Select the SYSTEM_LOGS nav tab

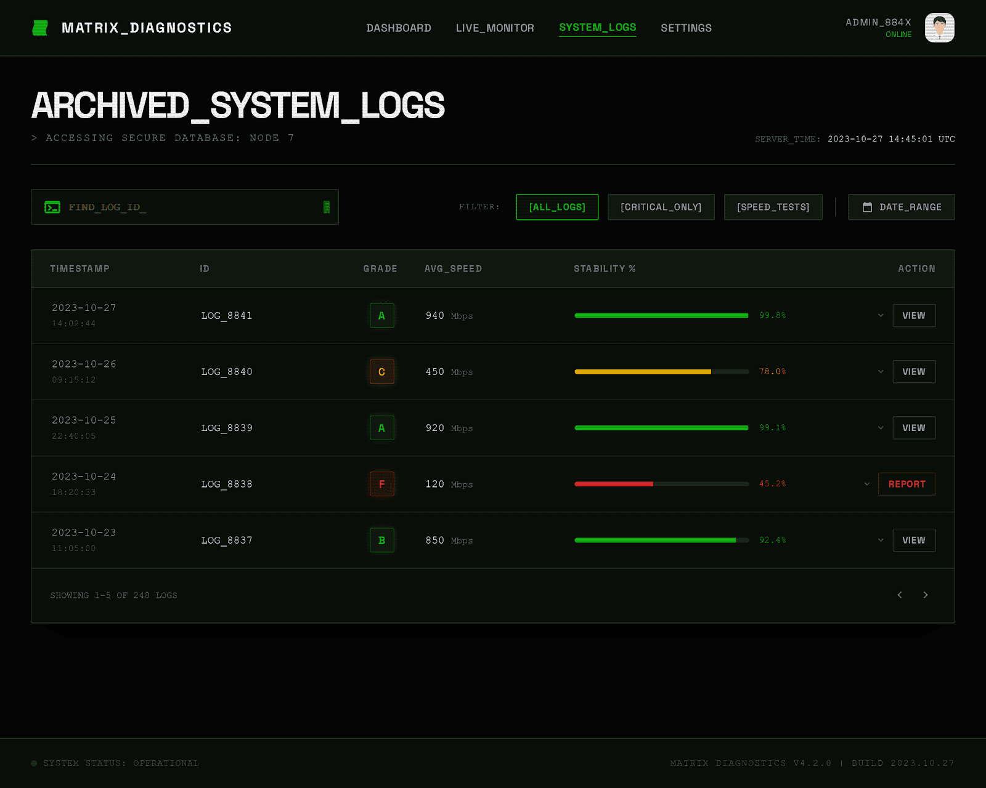597,28
